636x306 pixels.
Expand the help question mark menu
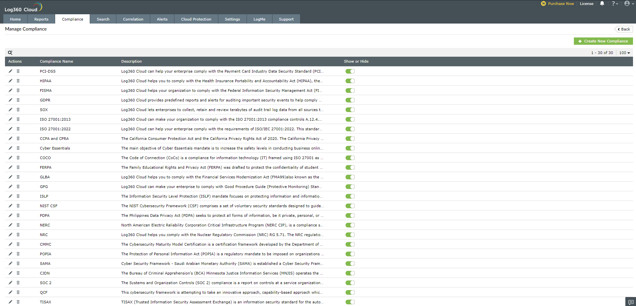[615, 4]
